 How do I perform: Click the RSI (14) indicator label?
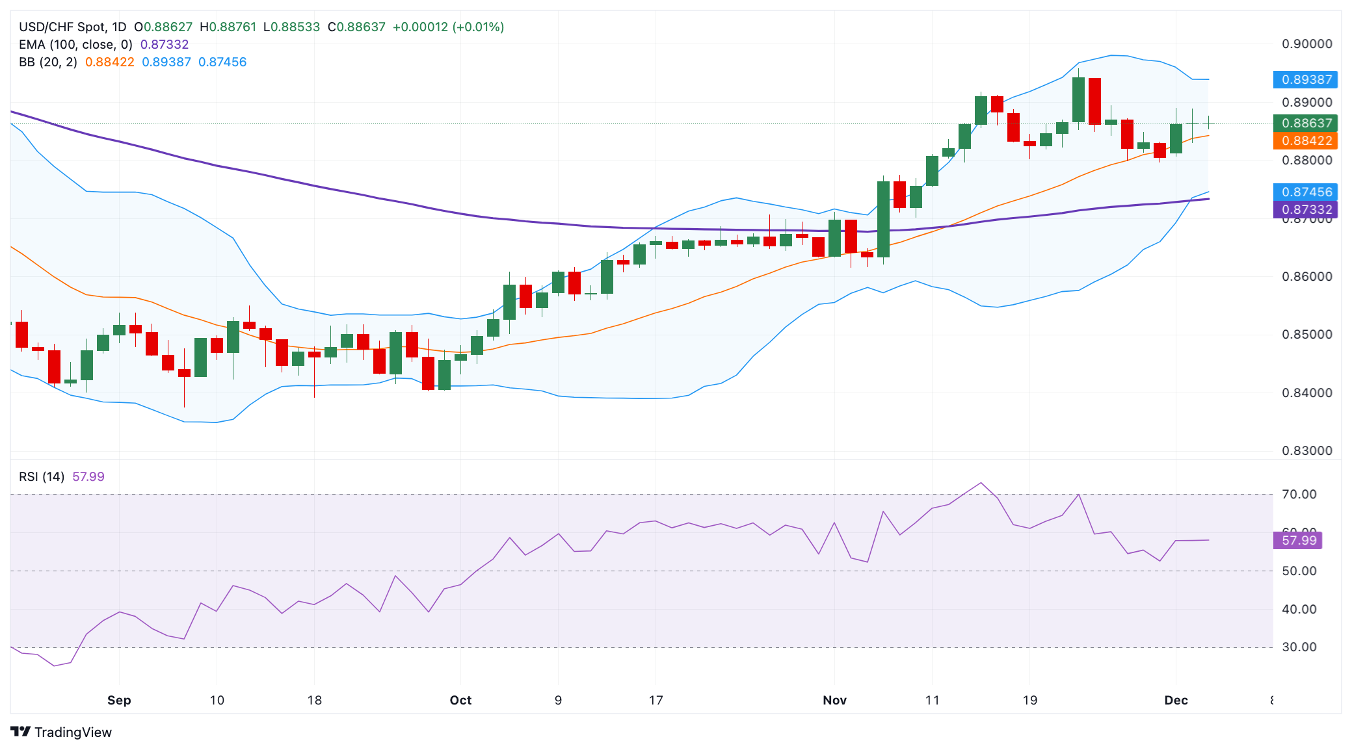tap(42, 476)
